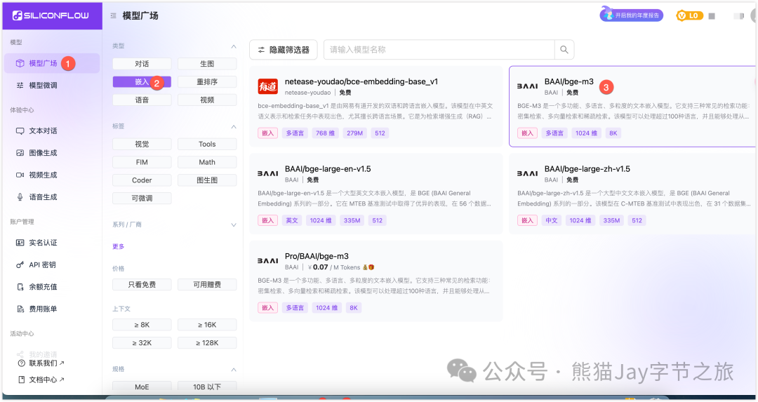The height and width of the screenshot is (402, 758).
Task: Click the 语音生成 microphone icon
Action: 20,197
